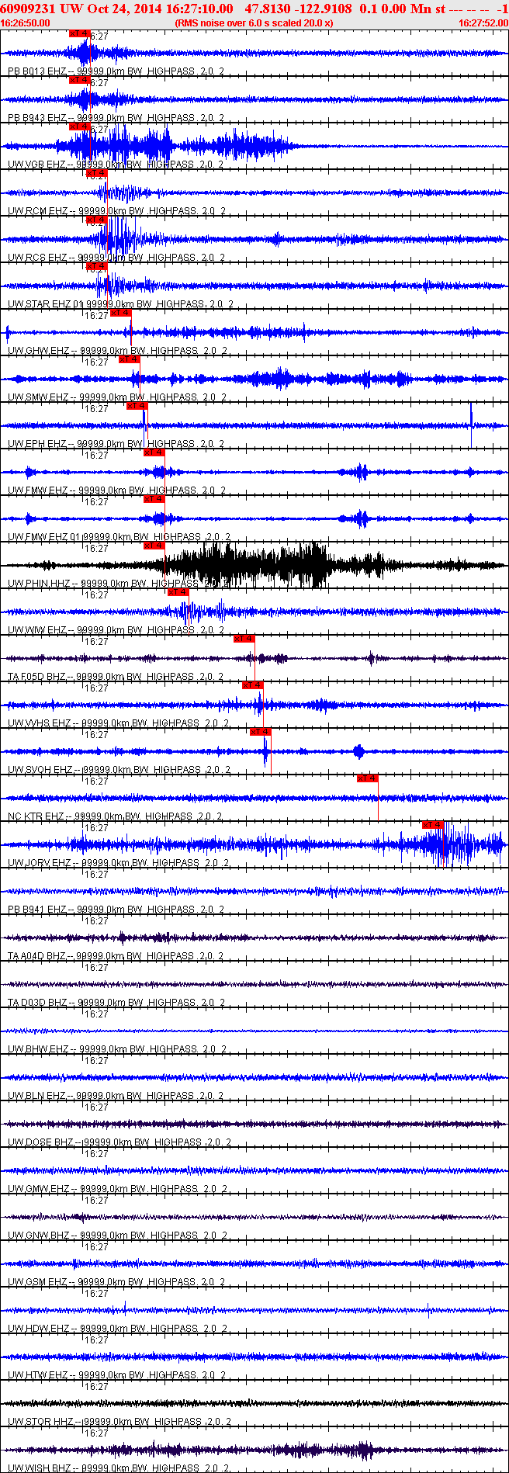Click the 16:27 tick label above PB B941 trace
509x1473 pixels.
96,875
